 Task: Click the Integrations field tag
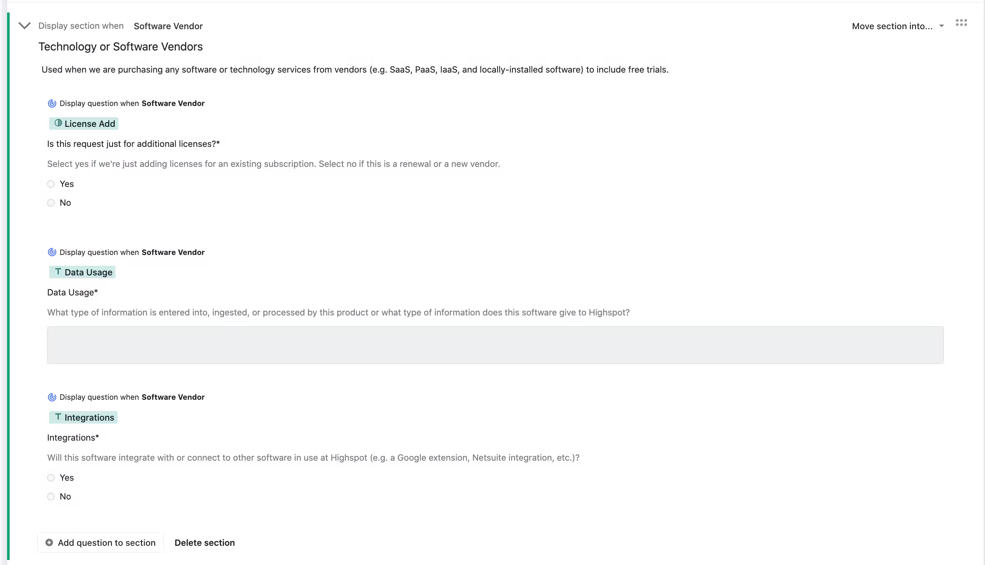tap(83, 417)
